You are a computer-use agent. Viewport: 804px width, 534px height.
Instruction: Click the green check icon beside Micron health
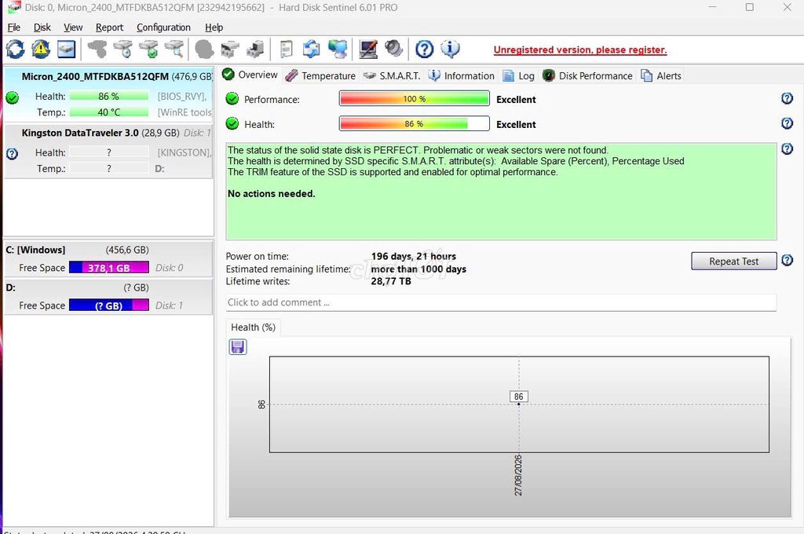[x=13, y=97]
